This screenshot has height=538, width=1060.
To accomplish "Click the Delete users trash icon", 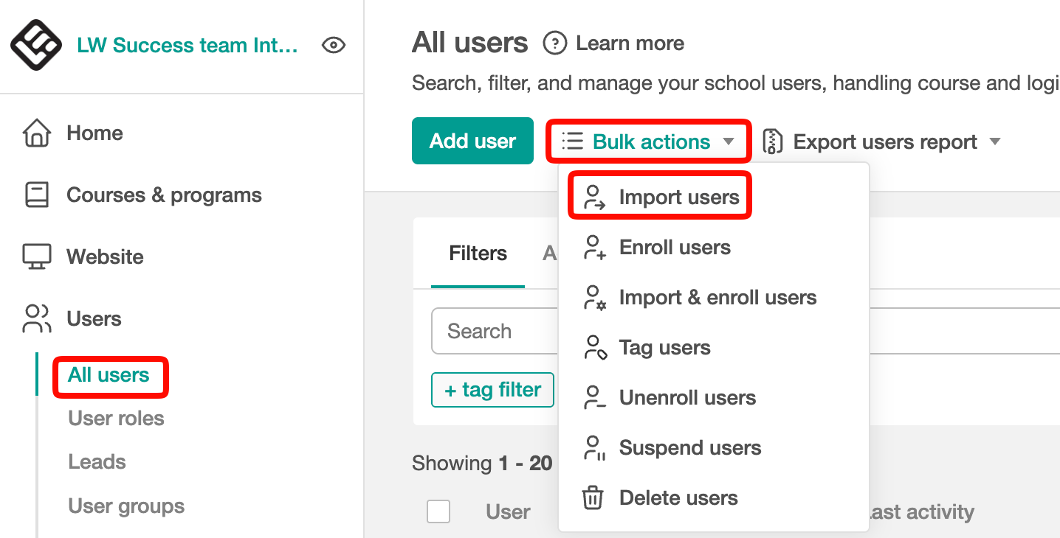I will [593, 498].
